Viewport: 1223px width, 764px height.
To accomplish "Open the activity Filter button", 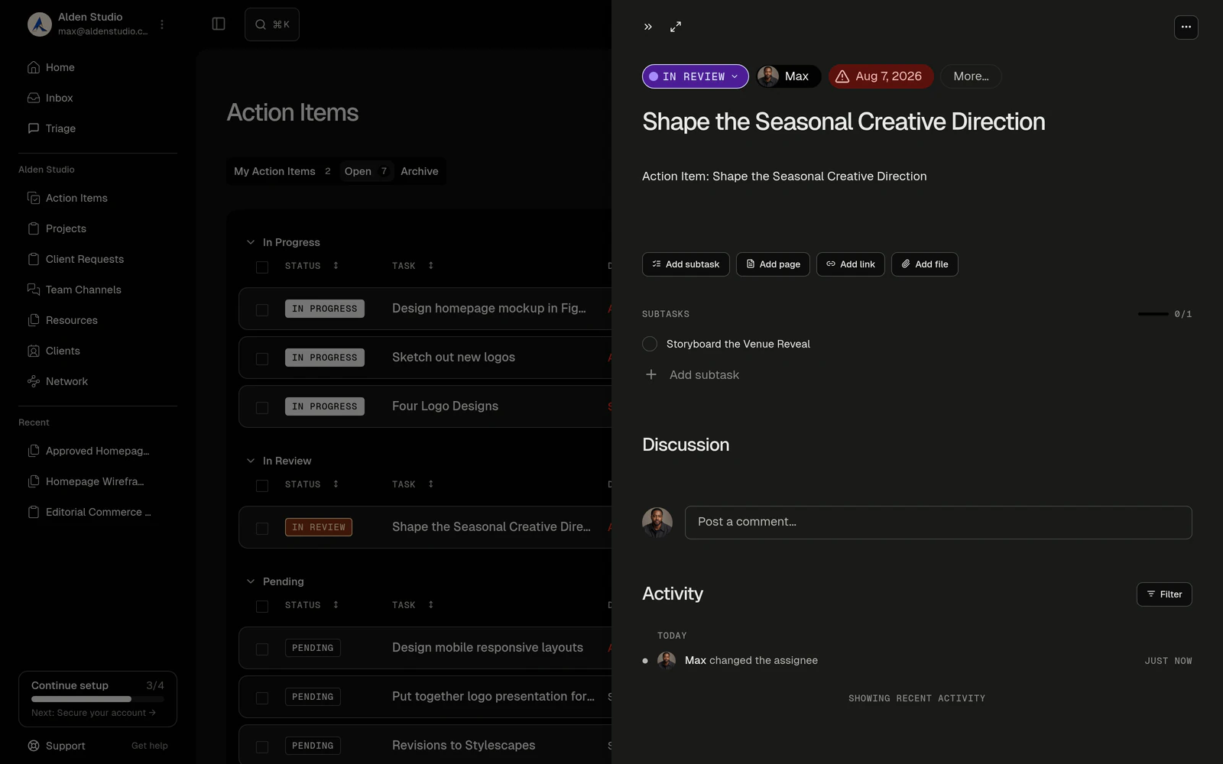I will click(x=1164, y=594).
